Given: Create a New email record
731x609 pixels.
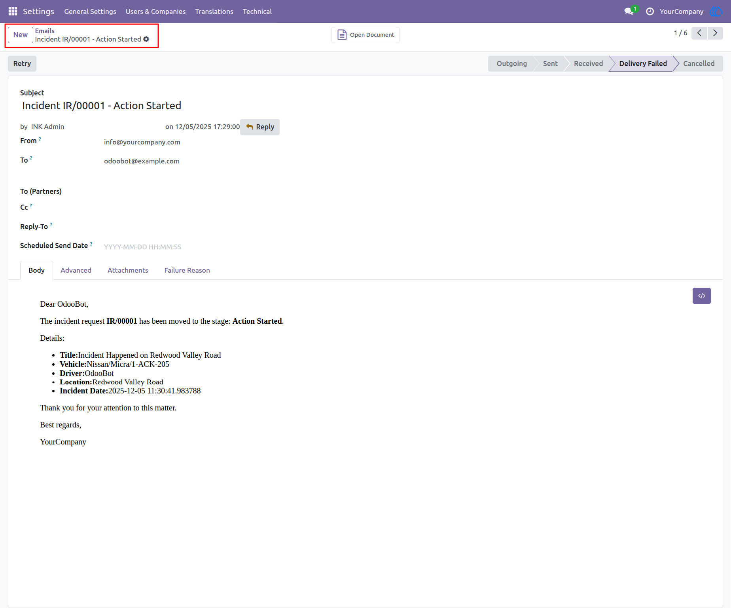Looking at the screenshot, I should pyautogui.click(x=21, y=35).
